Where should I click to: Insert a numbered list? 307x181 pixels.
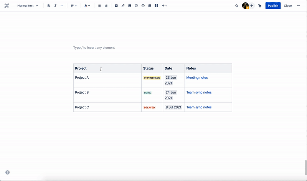(106, 6)
